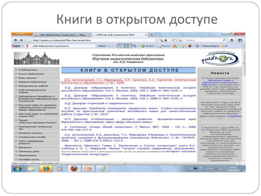Viewport: 261px width, 196px height.
Task: Open the Яндекс logo dropdown in toolbar
Action: (17, 46)
